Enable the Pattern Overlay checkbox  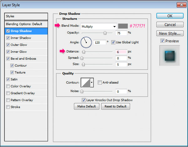click(x=8, y=100)
